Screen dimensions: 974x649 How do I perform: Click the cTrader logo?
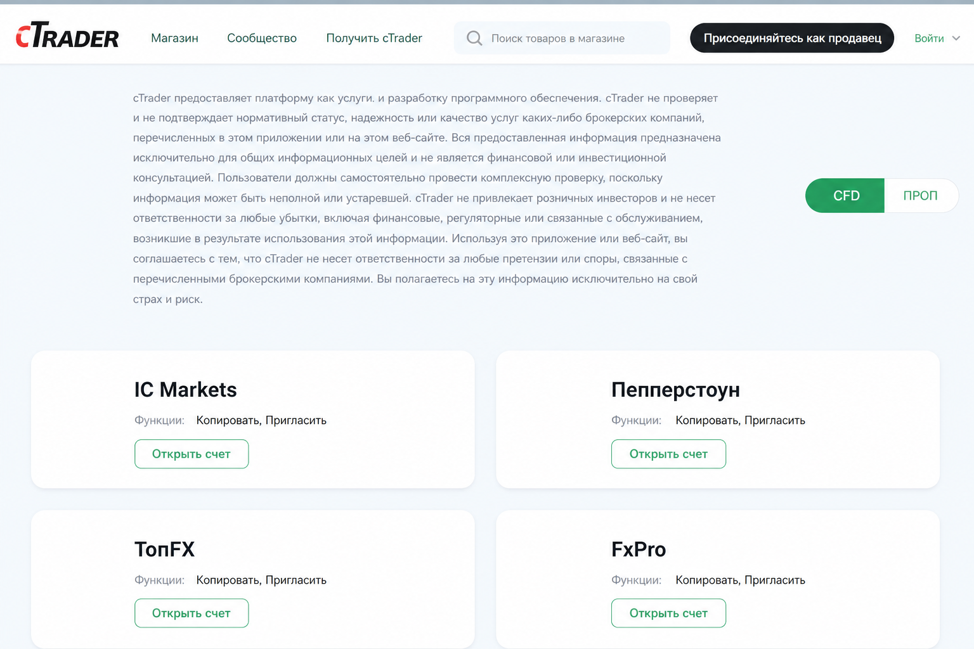coord(67,36)
